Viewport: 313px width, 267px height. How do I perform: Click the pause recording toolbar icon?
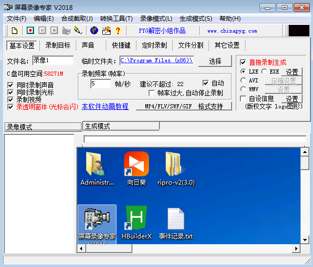43,31
